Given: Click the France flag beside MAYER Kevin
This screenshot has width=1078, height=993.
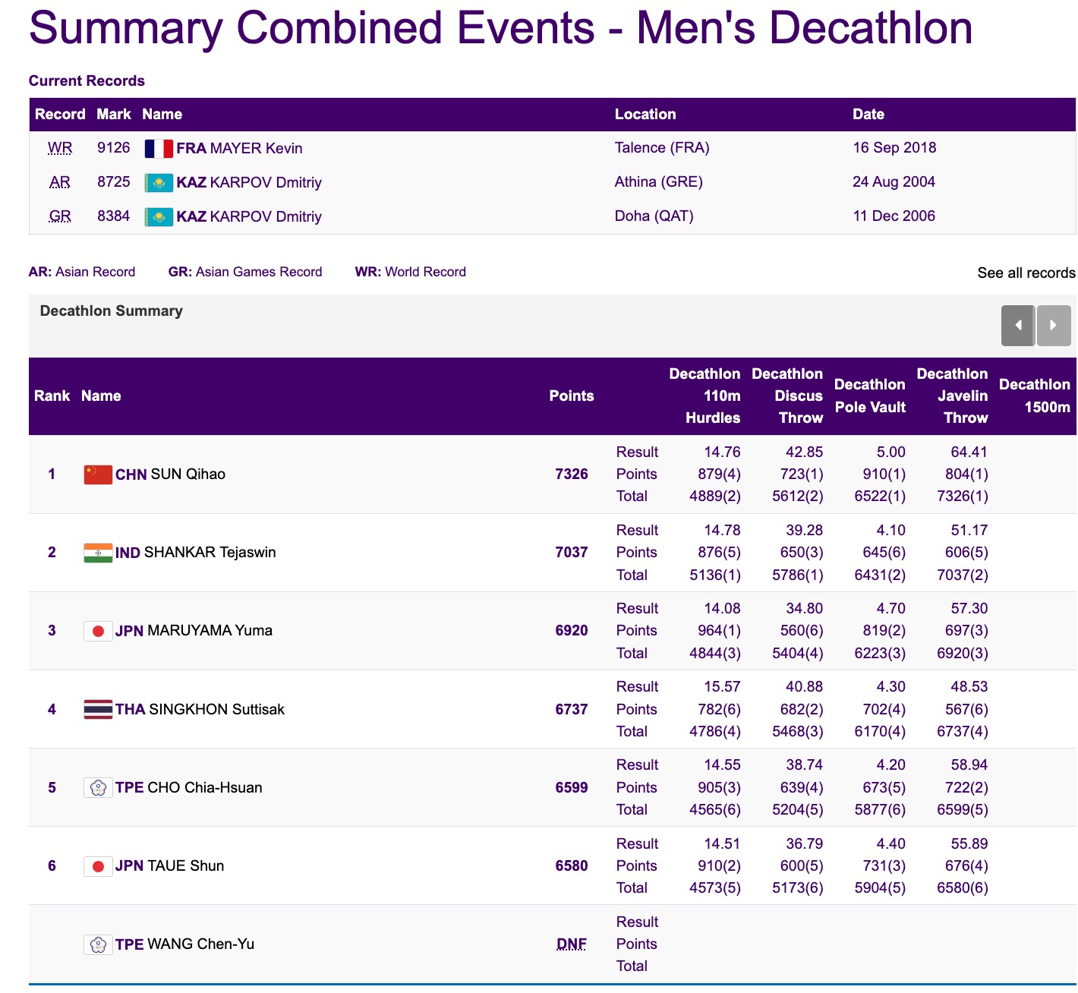Looking at the screenshot, I should (159, 149).
